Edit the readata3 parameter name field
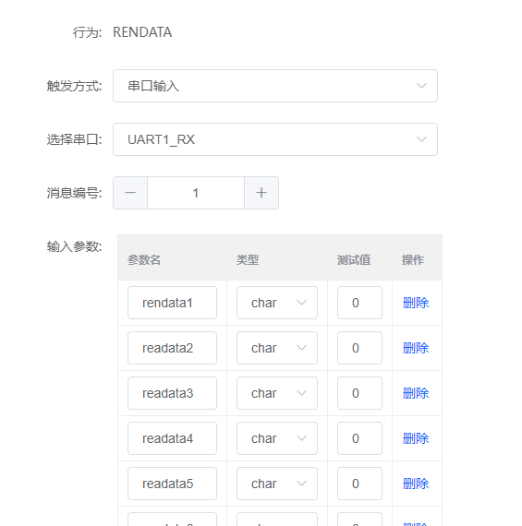This screenshot has height=526, width=522. click(173, 393)
